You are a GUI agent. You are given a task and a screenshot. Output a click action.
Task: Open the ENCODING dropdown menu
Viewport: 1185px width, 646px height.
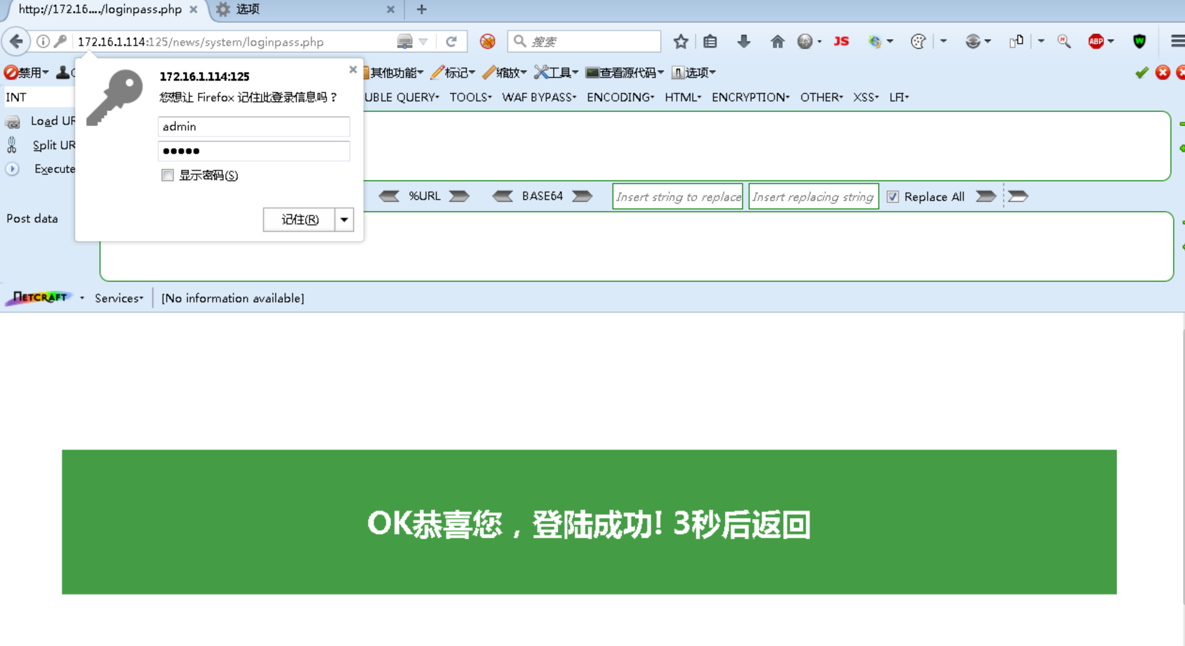tap(620, 97)
